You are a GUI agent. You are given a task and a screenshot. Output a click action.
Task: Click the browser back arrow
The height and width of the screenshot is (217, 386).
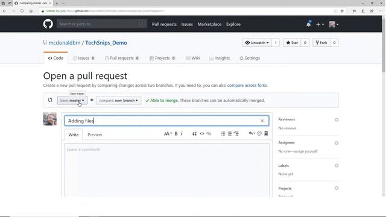coord(4,11)
